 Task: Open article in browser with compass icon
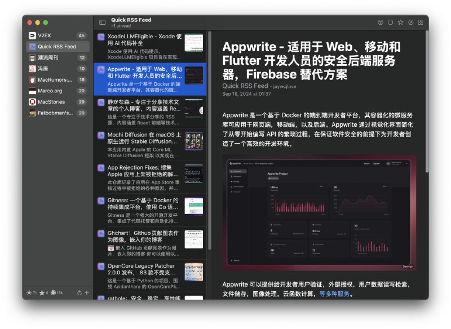(x=410, y=23)
